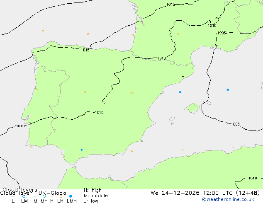
Task: Select the orange cloud marker in east-central Spain
Action: [132, 93]
